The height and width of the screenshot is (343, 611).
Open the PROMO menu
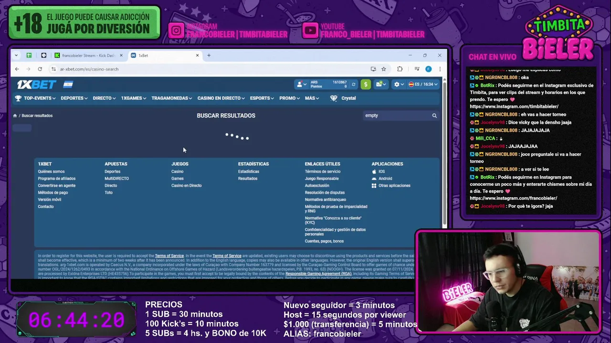[x=290, y=98]
